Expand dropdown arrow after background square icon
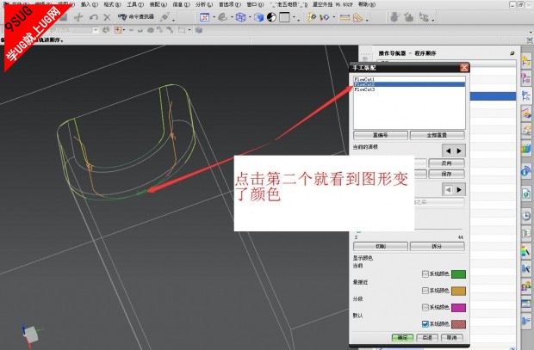The width and height of the screenshot is (534, 350). coord(294,17)
